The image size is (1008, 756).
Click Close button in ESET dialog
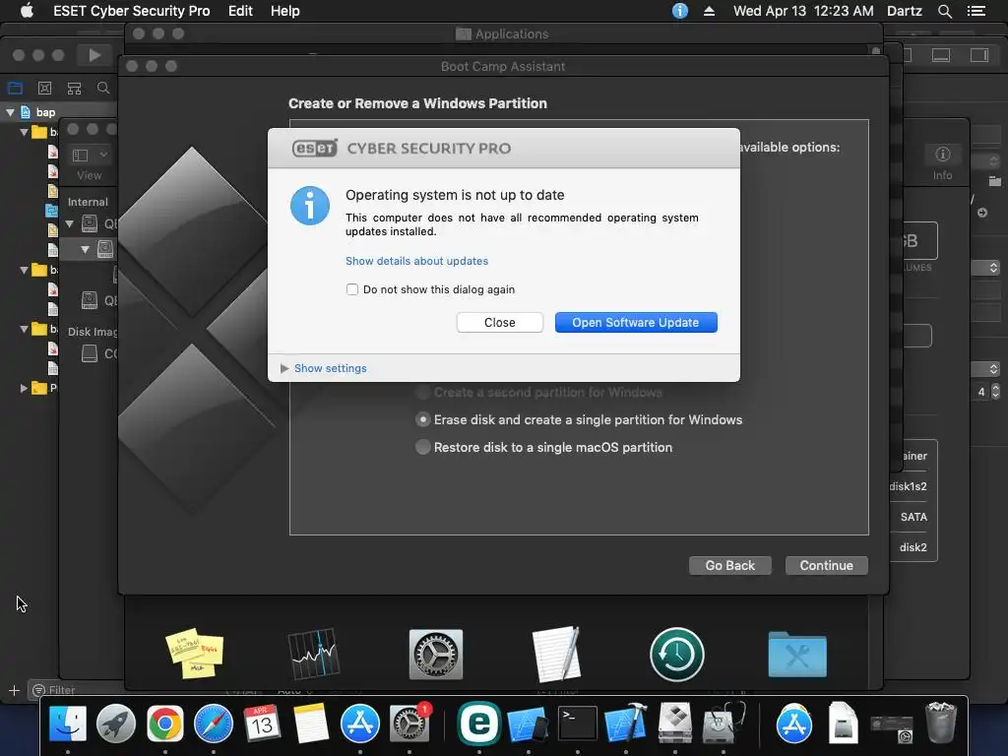coord(499,322)
